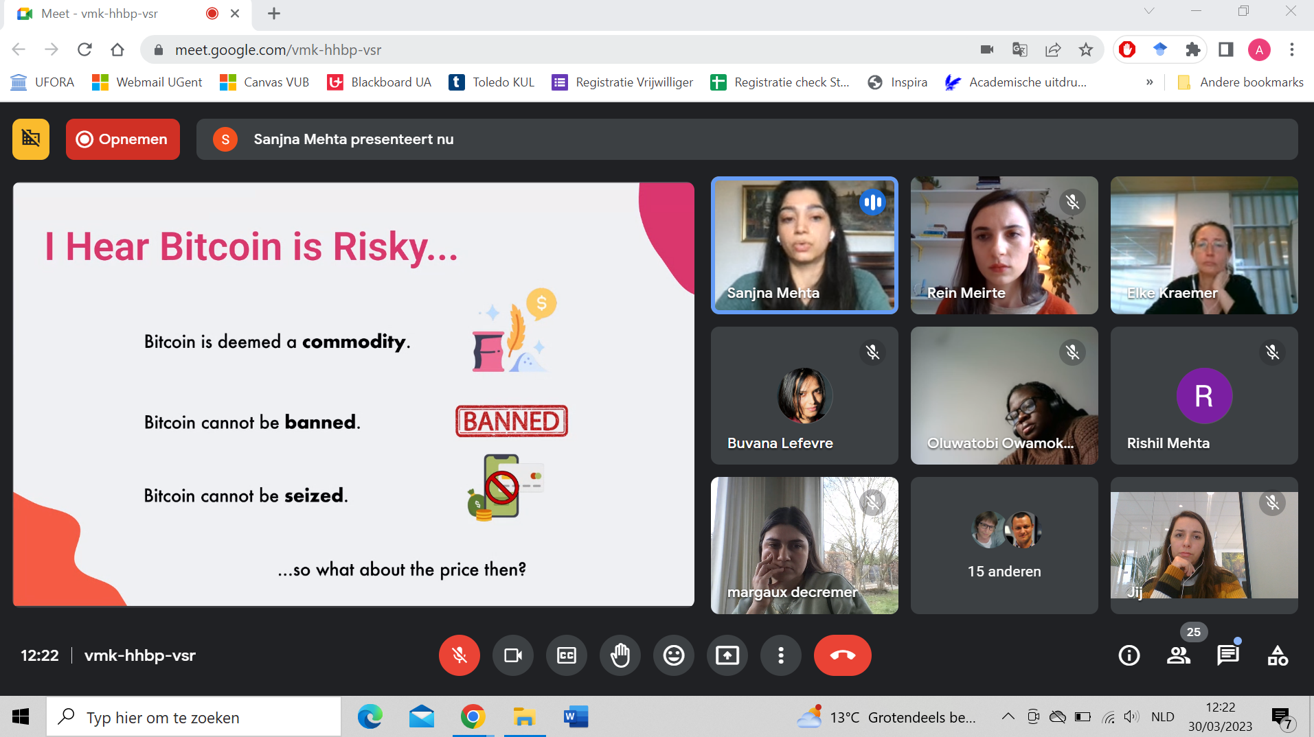Open the Blackboard UA bookmark

click(x=379, y=82)
